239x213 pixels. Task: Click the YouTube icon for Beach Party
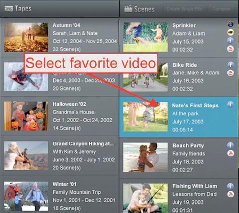coord(231,153)
